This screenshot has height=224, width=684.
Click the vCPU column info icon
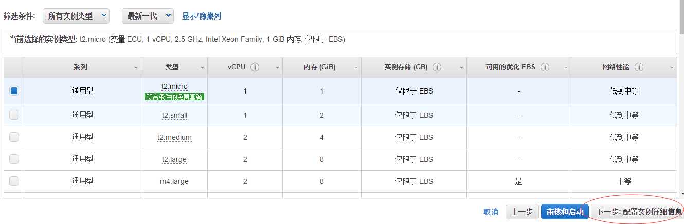[x=255, y=67]
